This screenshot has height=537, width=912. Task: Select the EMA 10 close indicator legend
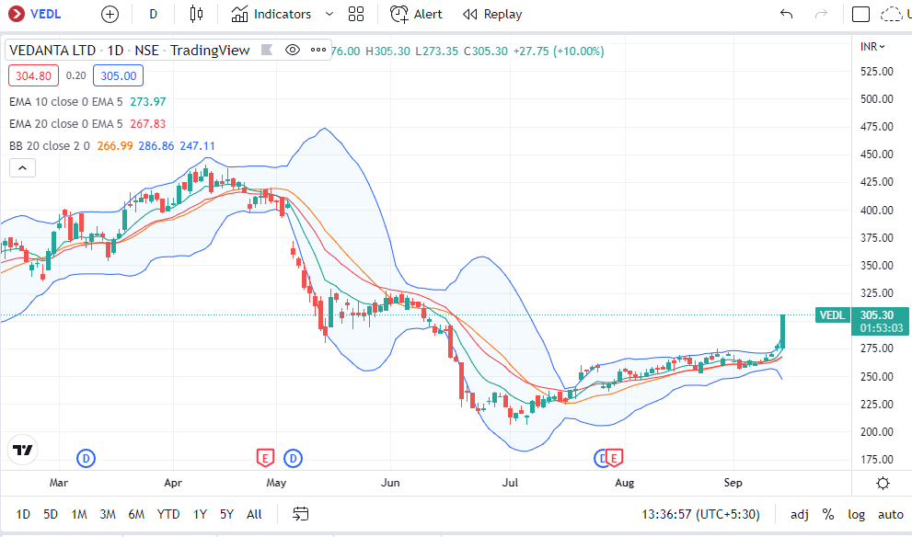tap(65, 102)
